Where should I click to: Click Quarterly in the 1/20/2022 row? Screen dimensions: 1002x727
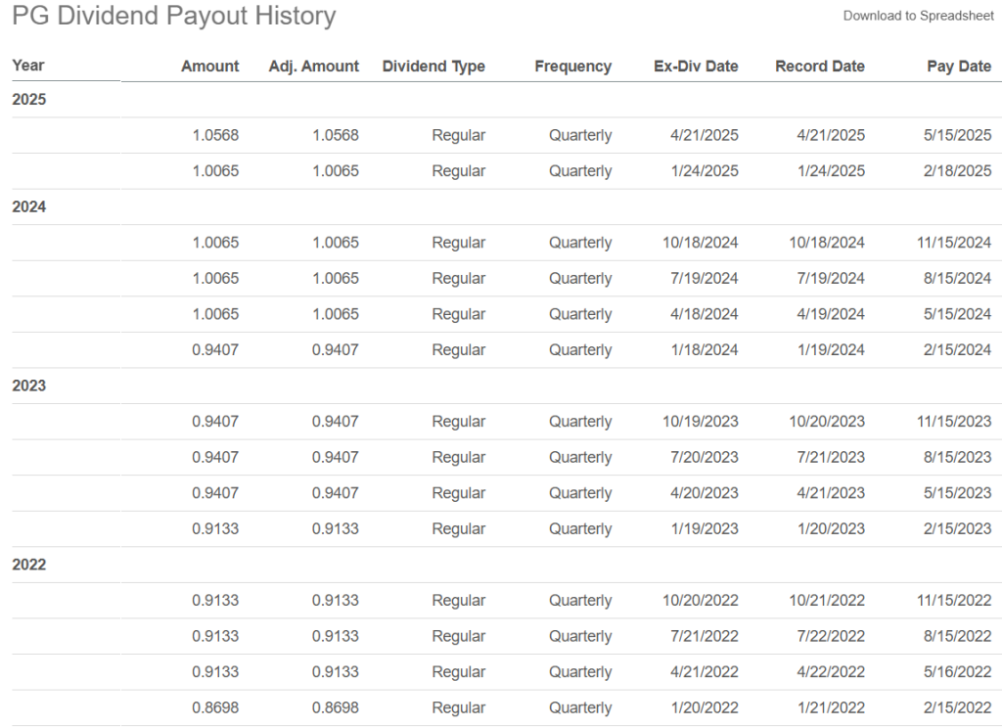(x=580, y=707)
